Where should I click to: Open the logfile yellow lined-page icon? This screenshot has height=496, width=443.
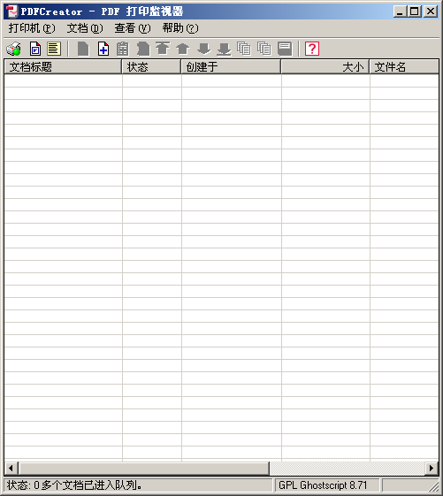point(54,49)
